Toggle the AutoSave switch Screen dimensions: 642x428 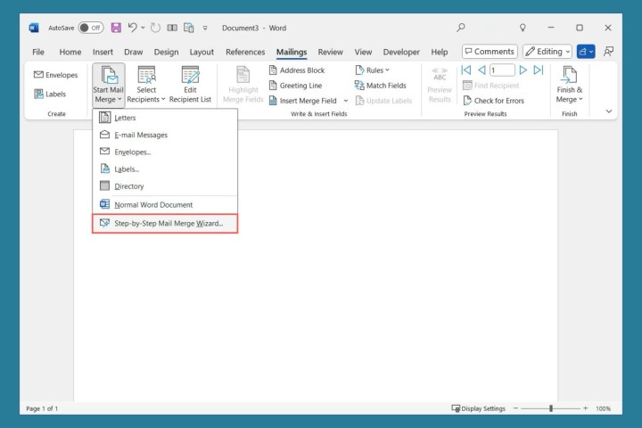90,28
